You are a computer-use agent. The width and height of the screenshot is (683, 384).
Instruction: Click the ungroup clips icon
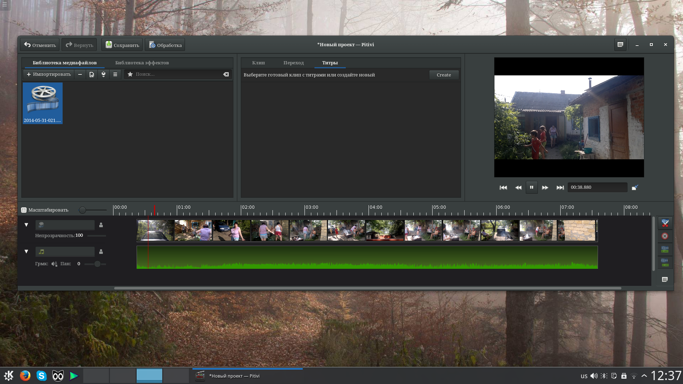pos(665,262)
